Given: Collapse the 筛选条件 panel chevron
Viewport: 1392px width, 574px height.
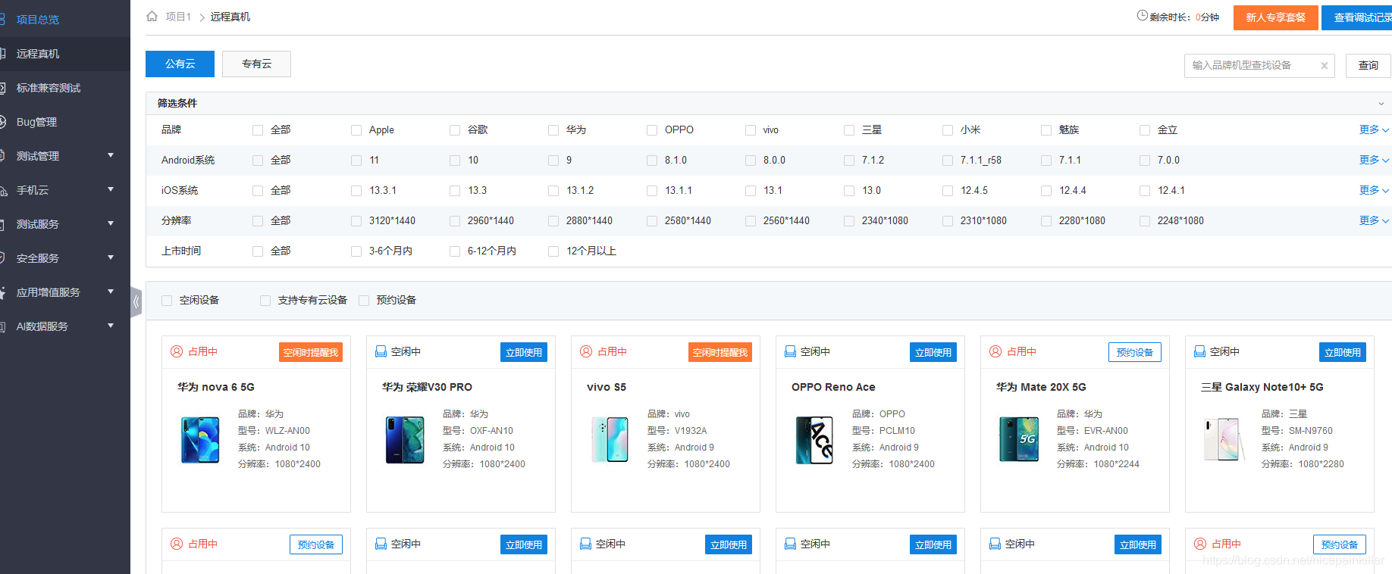Looking at the screenshot, I should point(1381,104).
